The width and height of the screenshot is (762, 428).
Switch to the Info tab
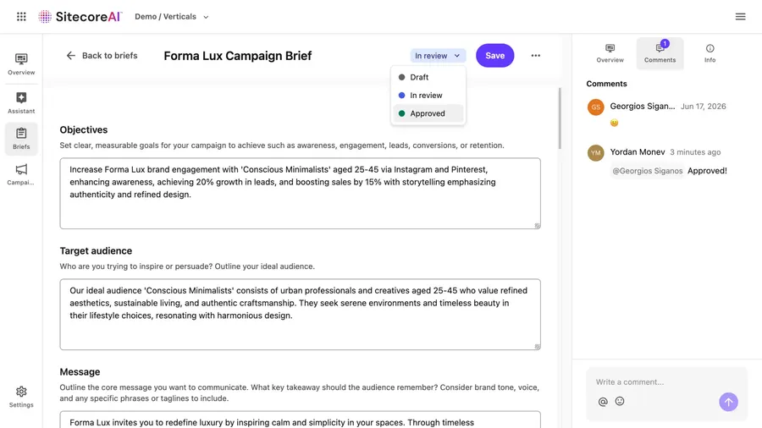point(710,53)
